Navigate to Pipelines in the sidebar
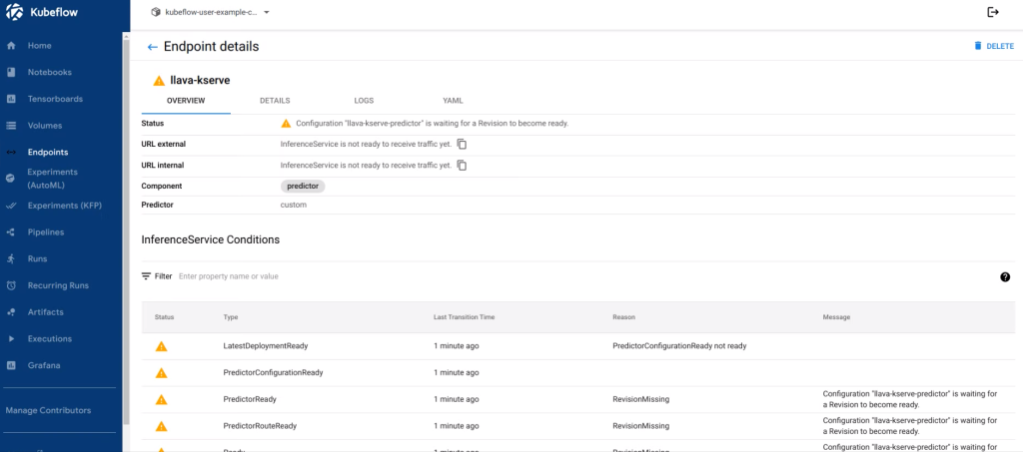 [x=46, y=232]
